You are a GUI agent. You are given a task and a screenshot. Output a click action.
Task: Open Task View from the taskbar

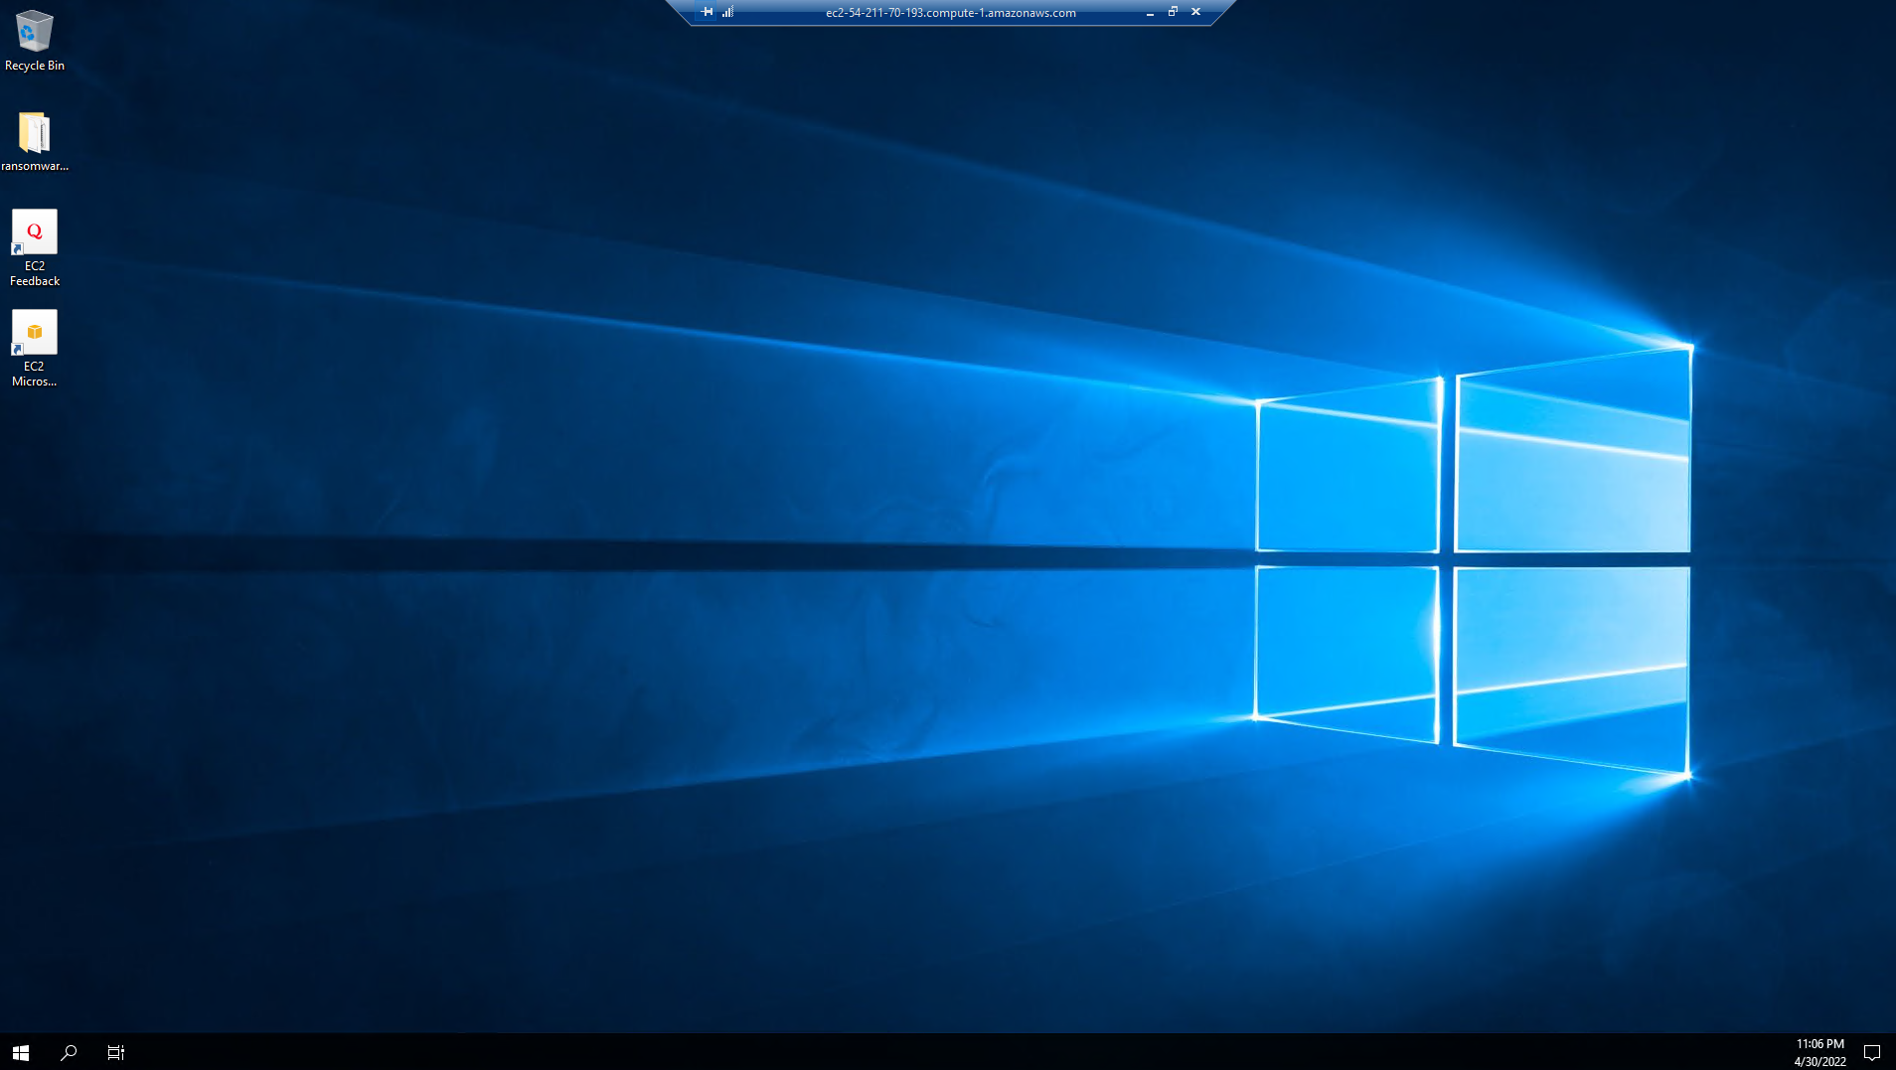click(x=116, y=1052)
